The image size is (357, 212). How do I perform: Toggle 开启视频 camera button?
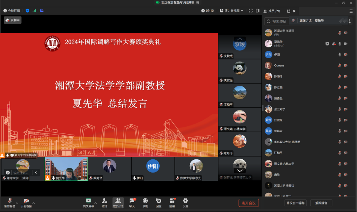tap(26, 201)
